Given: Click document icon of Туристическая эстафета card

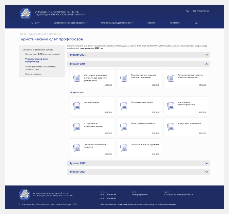Looking at the screenshot, I should 124,127.
